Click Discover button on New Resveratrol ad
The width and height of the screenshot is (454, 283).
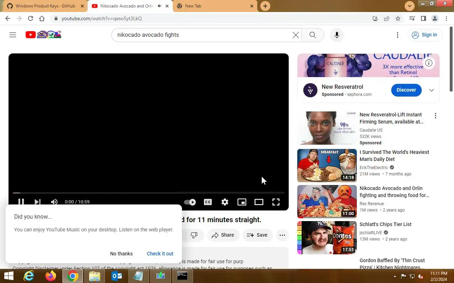pyautogui.click(x=406, y=90)
